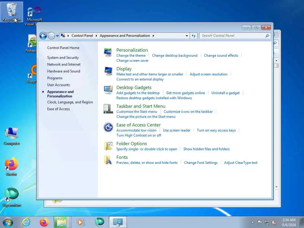Launch Firefox from the taskbar
The height and width of the screenshot is (228, 304).
(44, 222)
